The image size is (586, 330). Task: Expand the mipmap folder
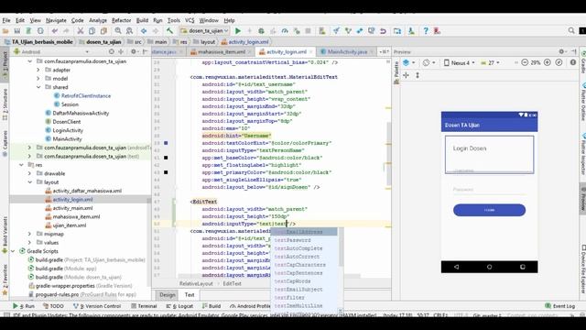pyautogui.click(x=29, y=234)
